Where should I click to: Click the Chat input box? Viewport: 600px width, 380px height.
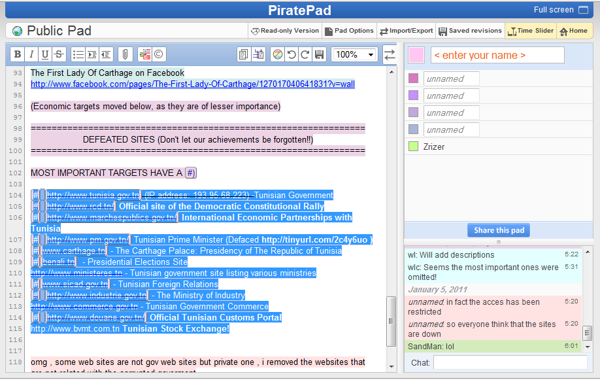[510, 362]
